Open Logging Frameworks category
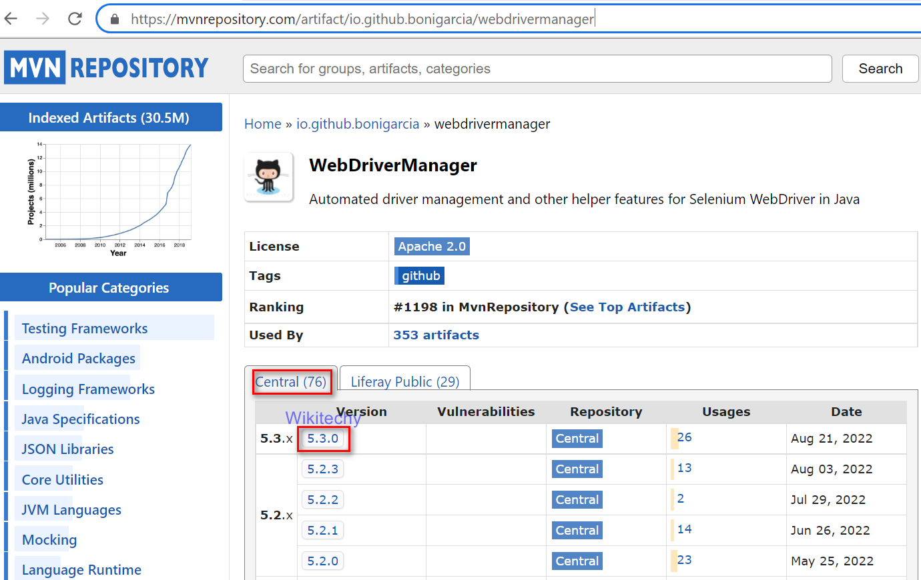 point(88,389)
